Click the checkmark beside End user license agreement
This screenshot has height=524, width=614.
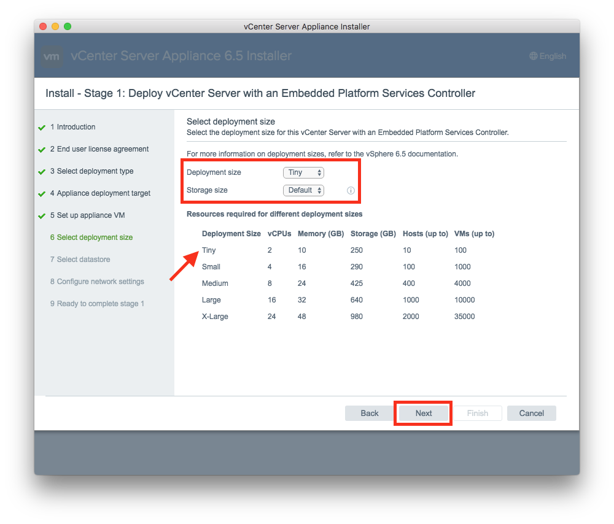click(42, 150)
